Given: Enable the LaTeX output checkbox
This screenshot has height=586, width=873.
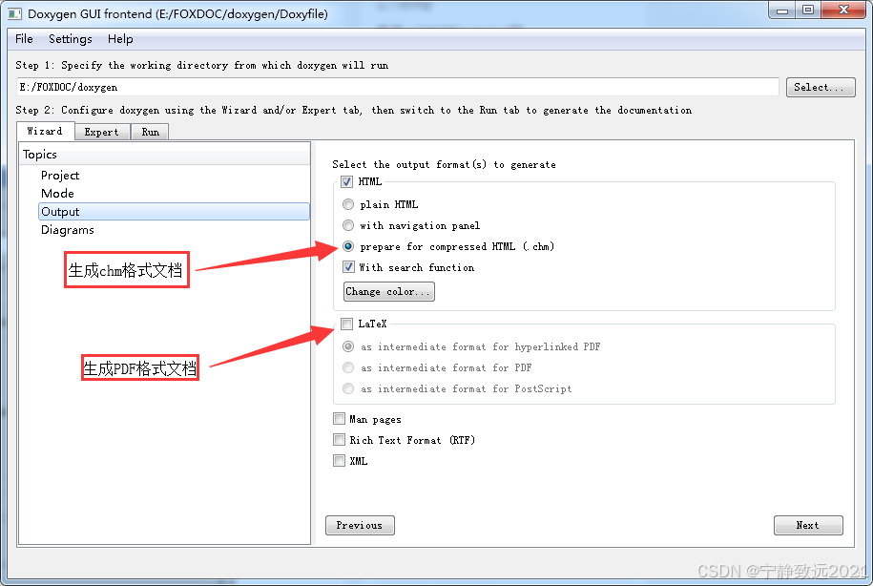Looking at the screenshot, I should [347, 324].
